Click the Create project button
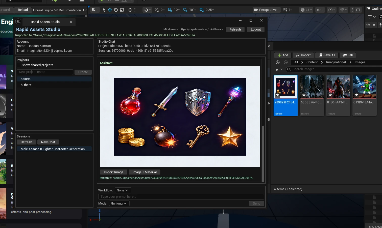Screen dimensions: 382x228 pyautogui.click(x=83, y=72)
